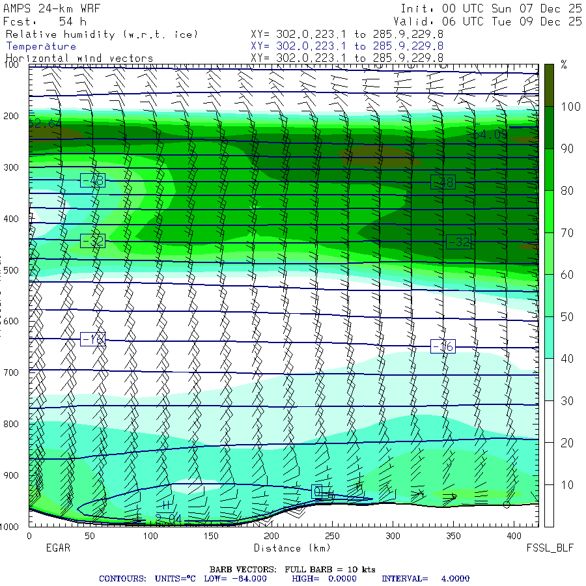Click the left "-48" temperature contour label
Image resolution: width=586 pixels, height=586 pixels.
coord(92,180)
